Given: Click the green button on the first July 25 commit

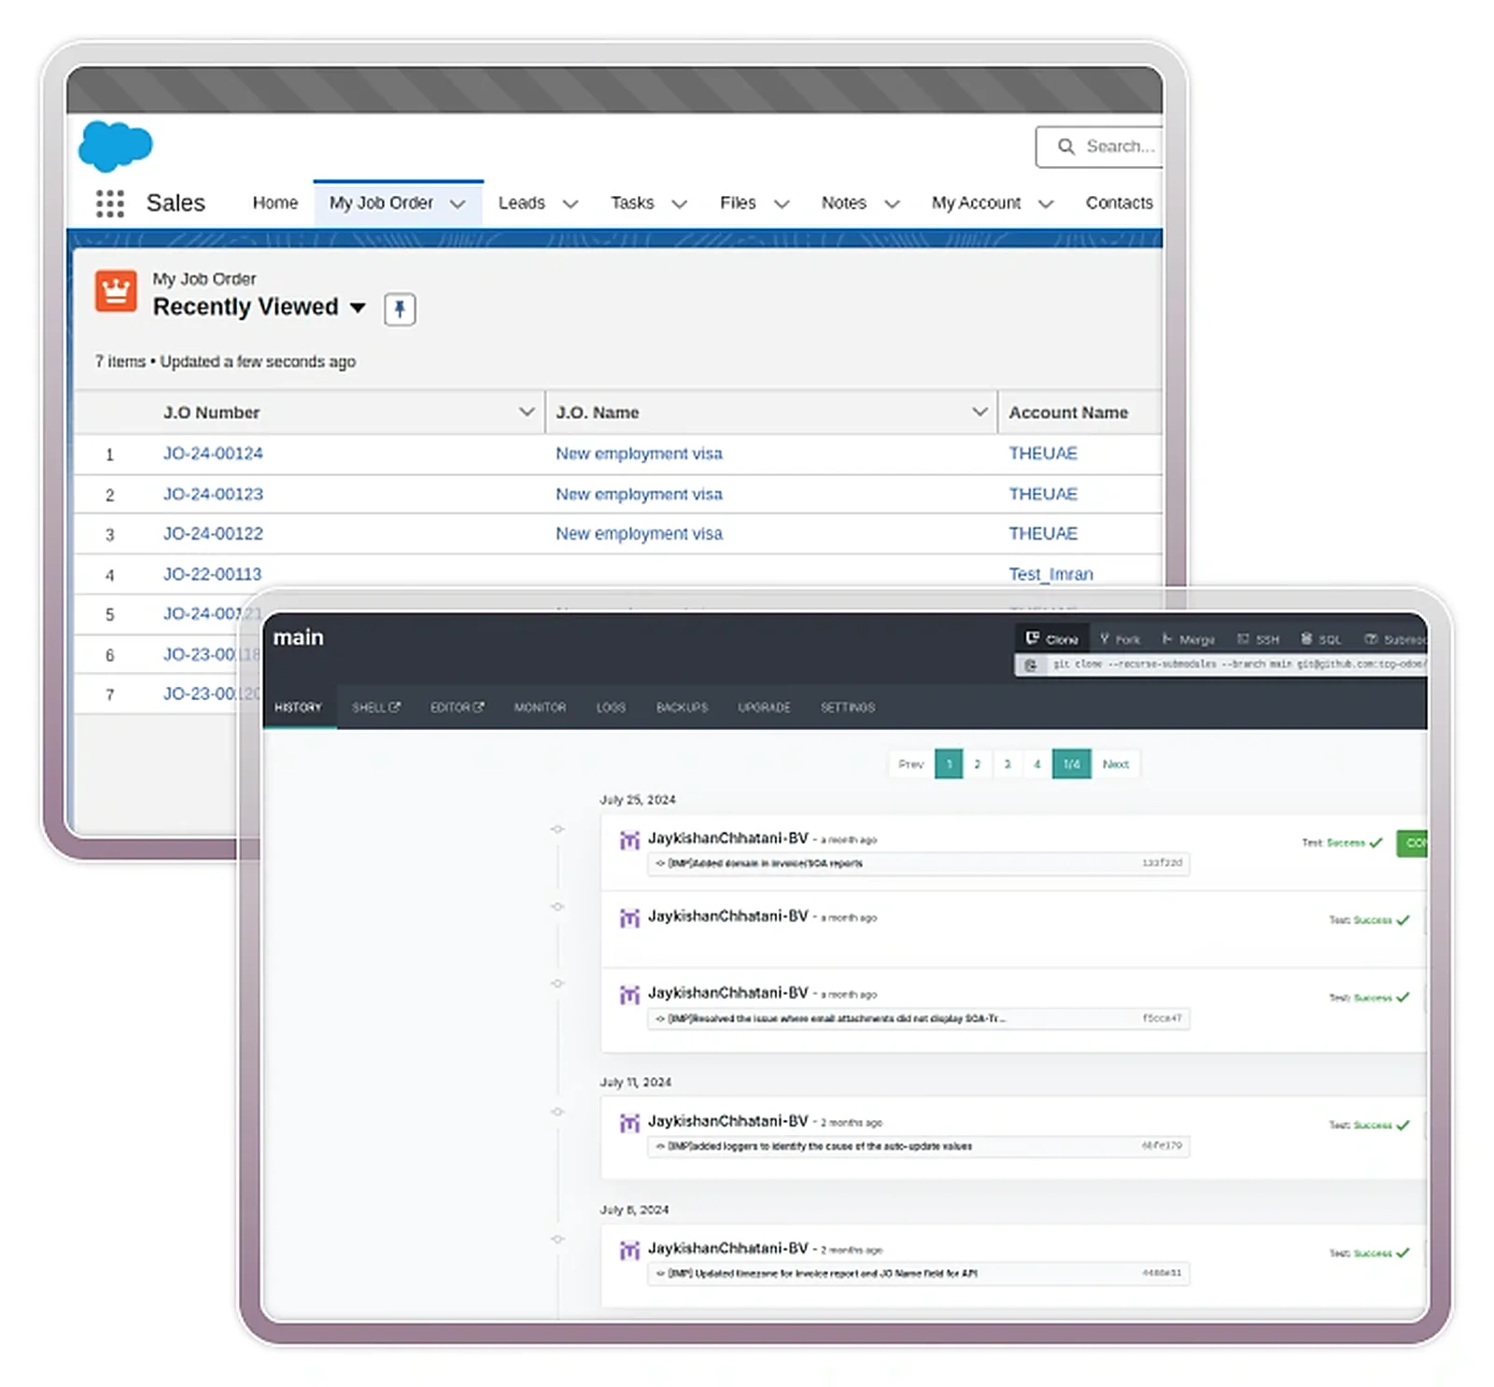Looking at the screenshot, I should click(x=1412, y=843).
